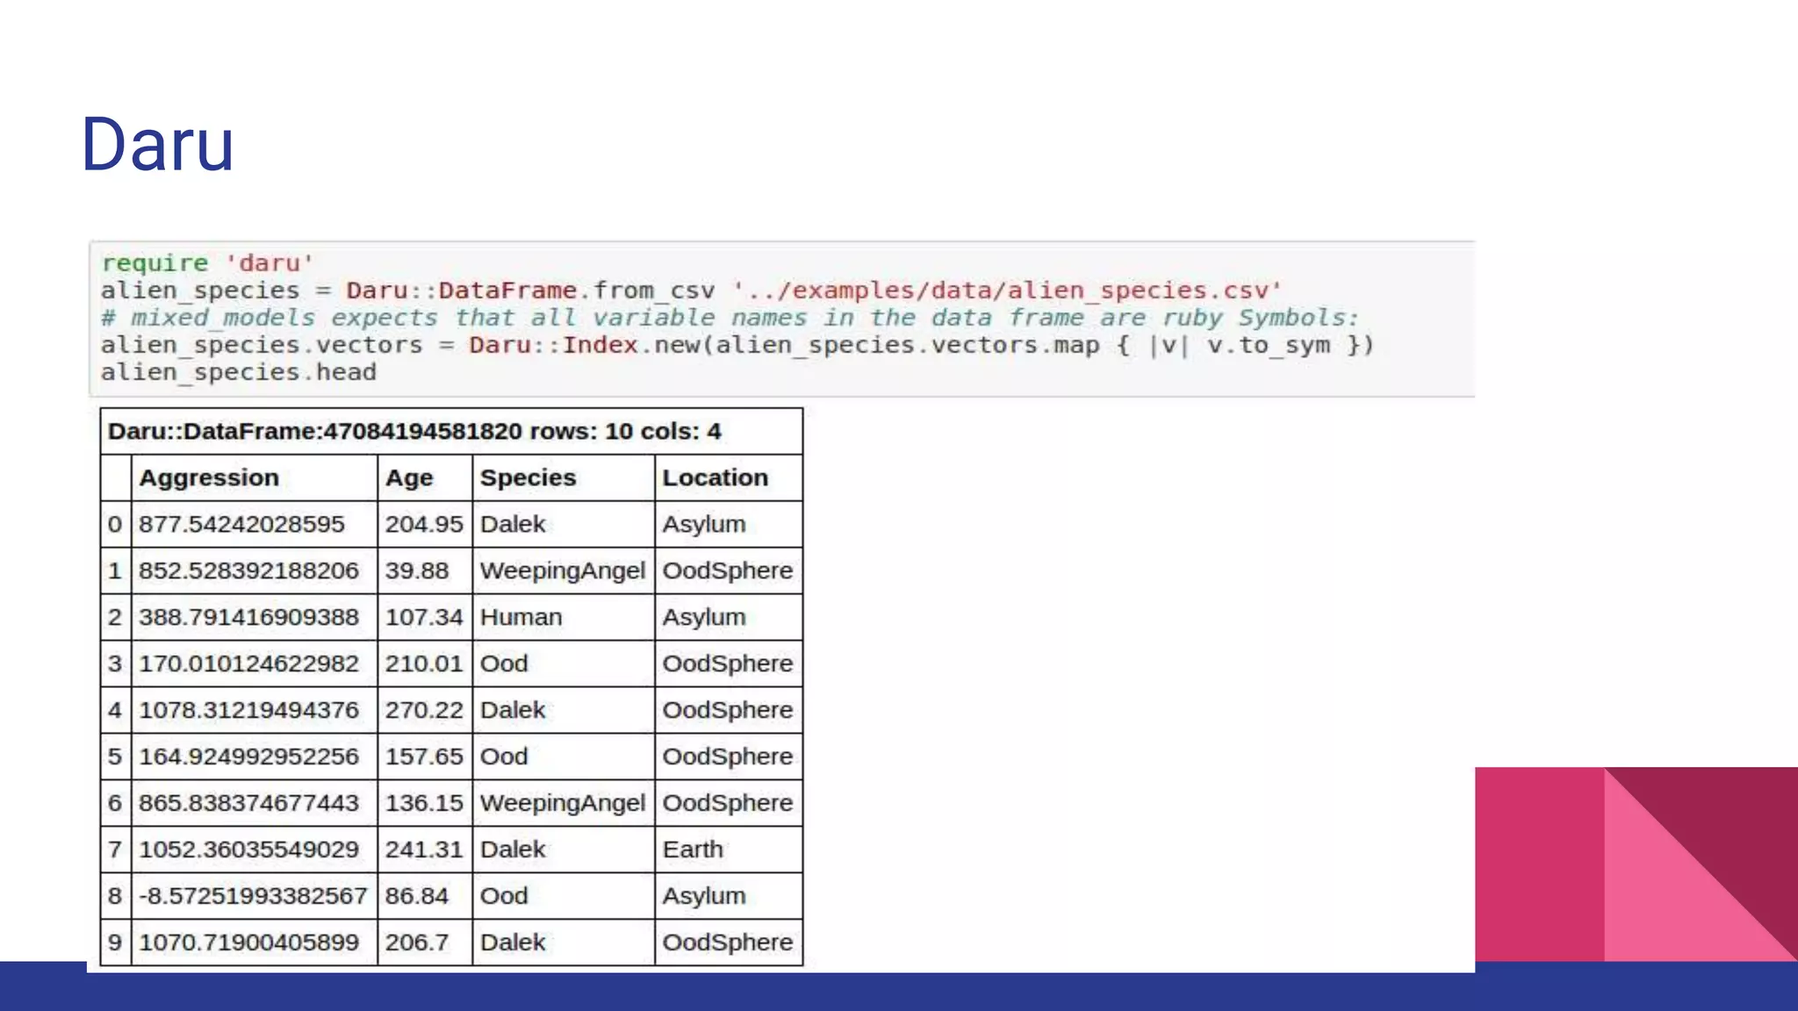Click the 206.7 age cell
Viewport: 1798px width, 1011px height.
coord(416,943)
